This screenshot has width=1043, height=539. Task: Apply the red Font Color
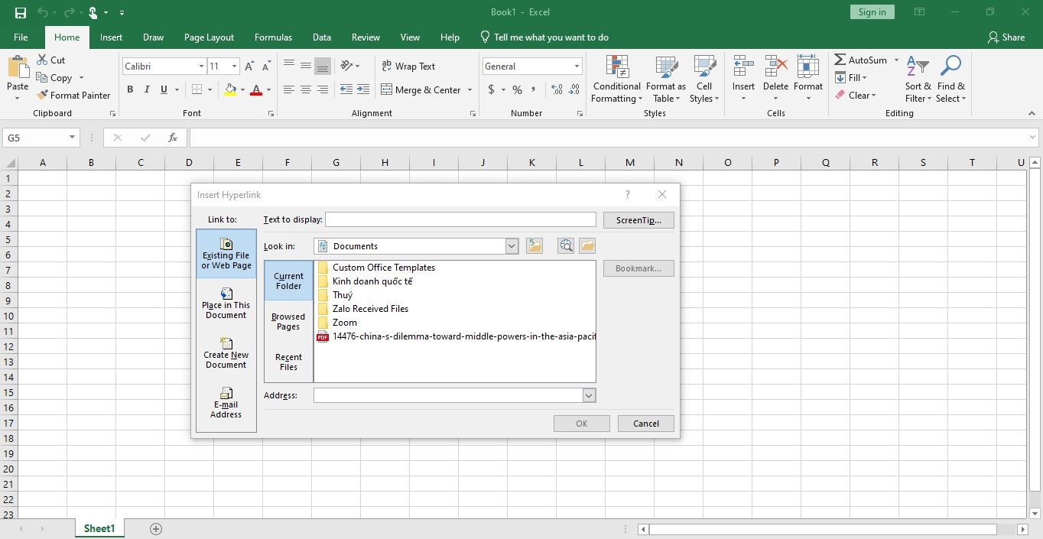tap(256, 89)
